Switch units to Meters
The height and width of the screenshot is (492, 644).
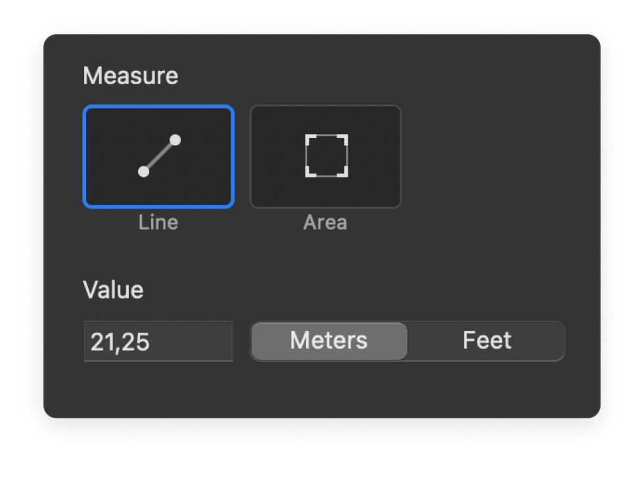329,341
